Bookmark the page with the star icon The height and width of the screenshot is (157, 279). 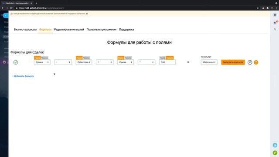258,8
